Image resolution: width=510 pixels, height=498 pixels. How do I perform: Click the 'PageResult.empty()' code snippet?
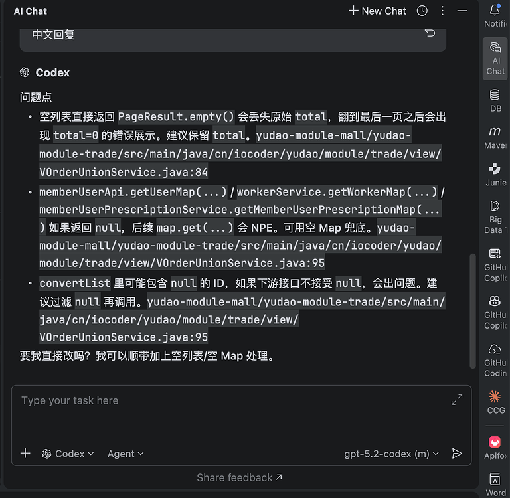coord(176,116)
